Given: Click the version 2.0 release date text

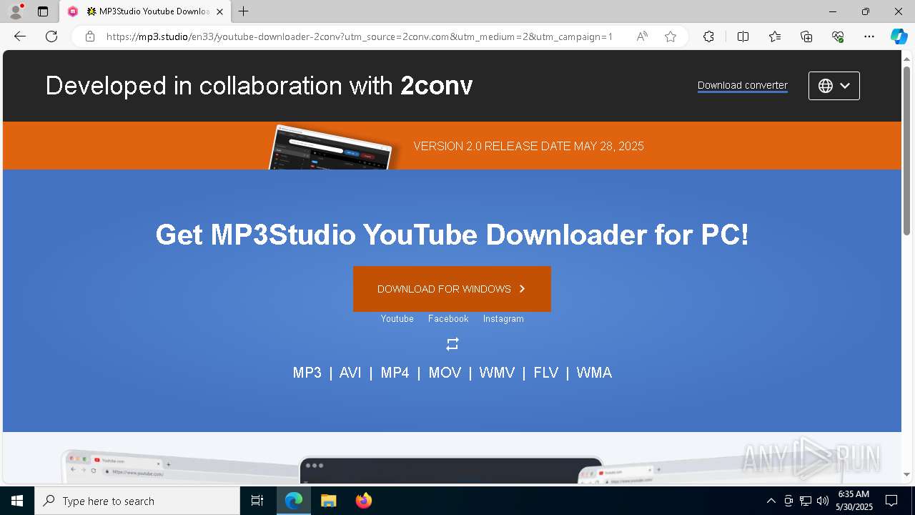Looking at the screenshot, I should click(528, 146).
